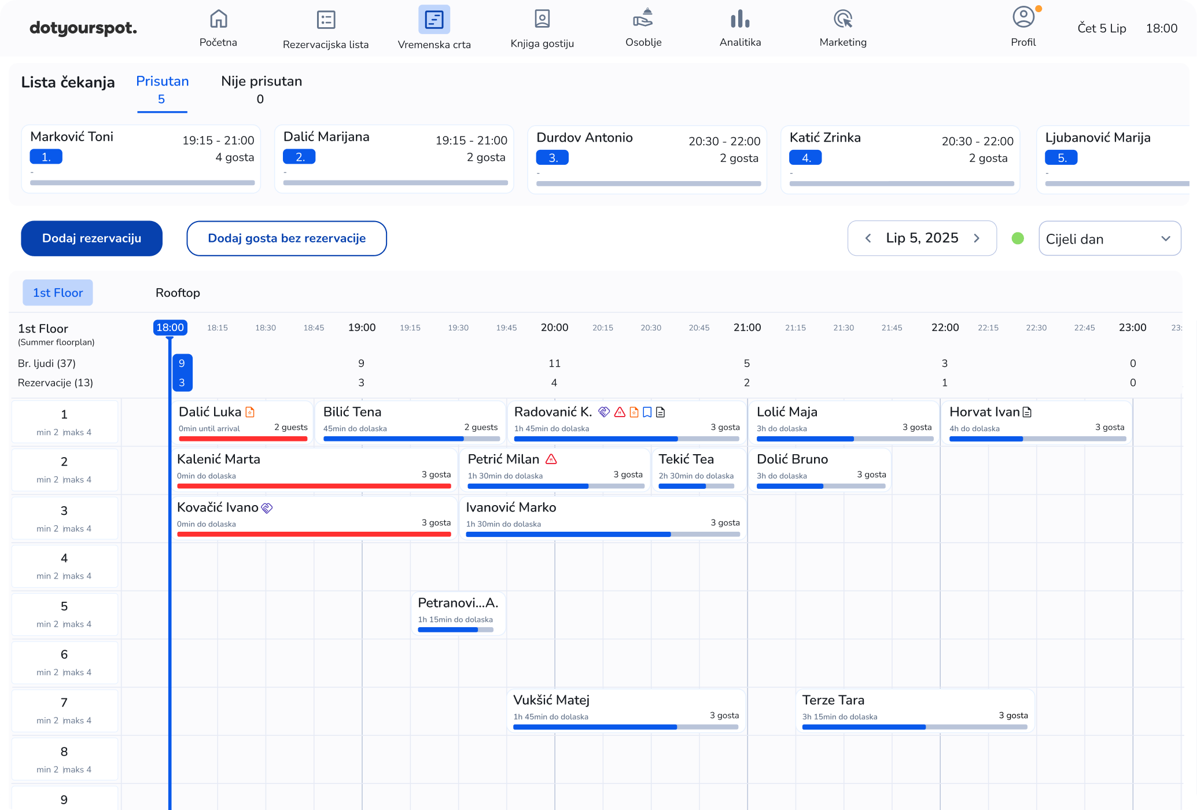The image size is (1197, 810).
Task: Open the Profil user avatar icon
Action: pos(1023,17)
